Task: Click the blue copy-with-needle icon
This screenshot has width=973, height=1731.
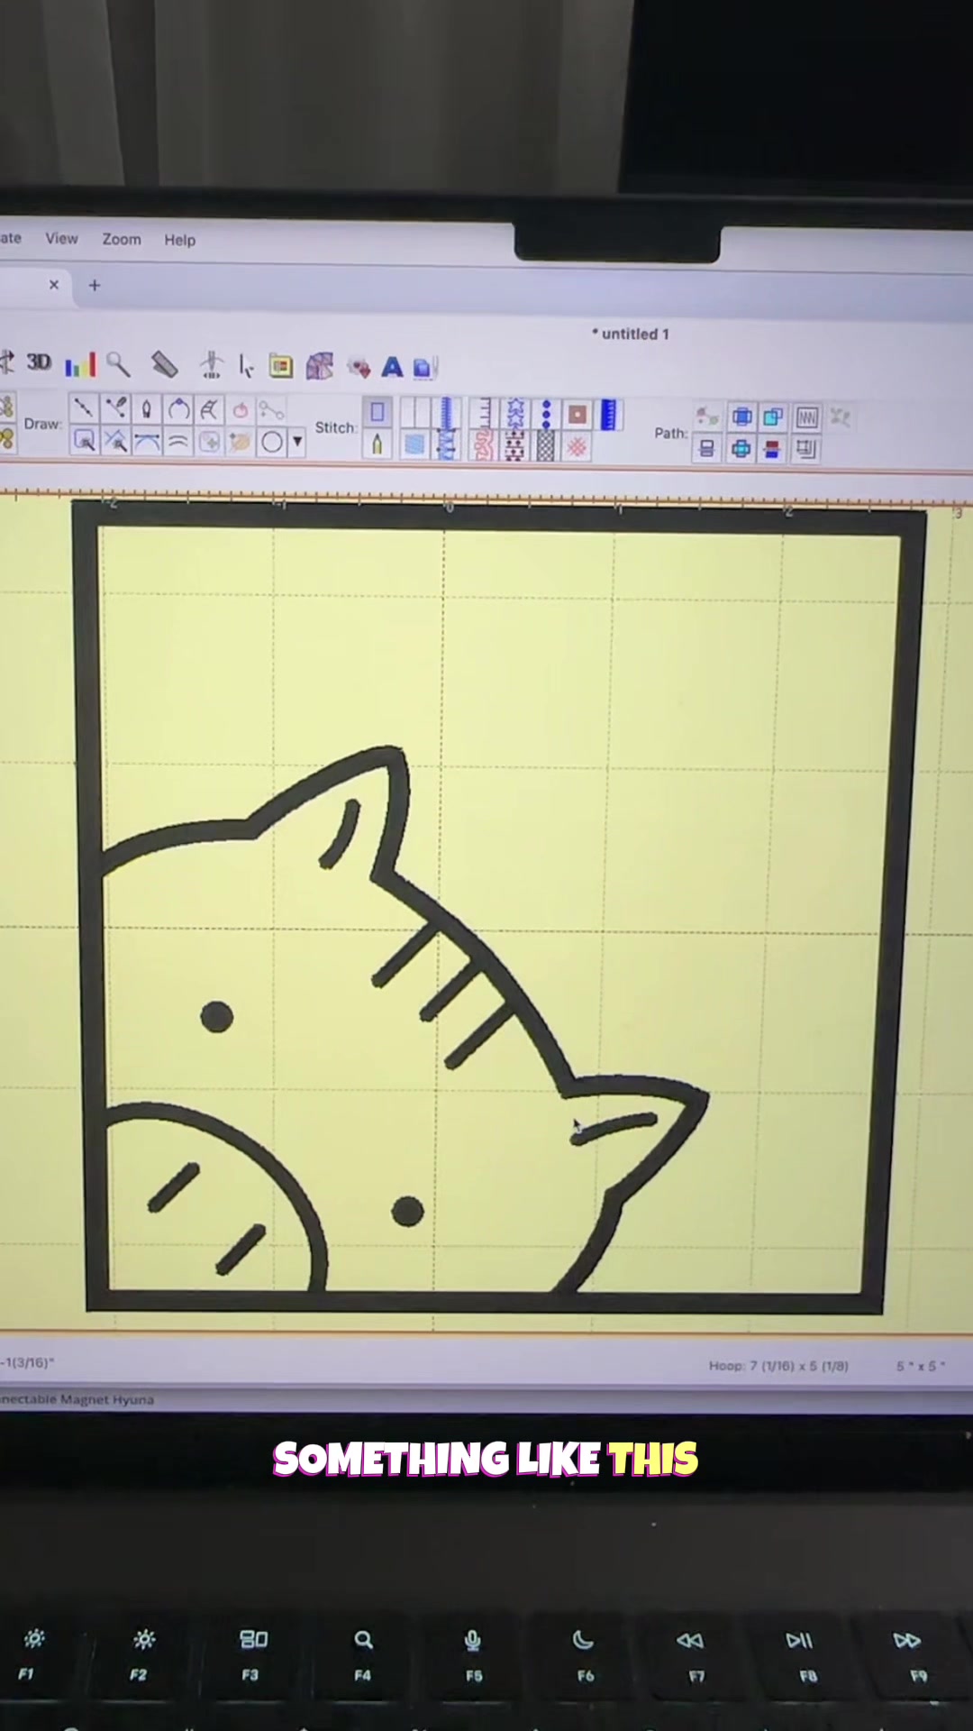Action: coord(423,367)
